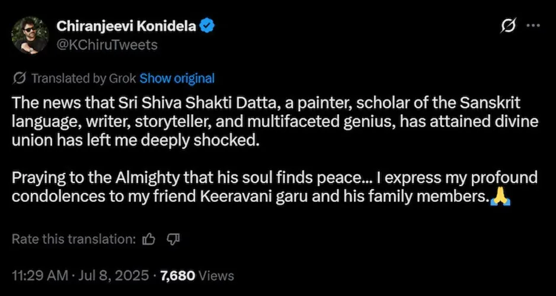This screenshot has height=296, width=556.
Task: Click the "Views" label
Action: click(216, 275)
